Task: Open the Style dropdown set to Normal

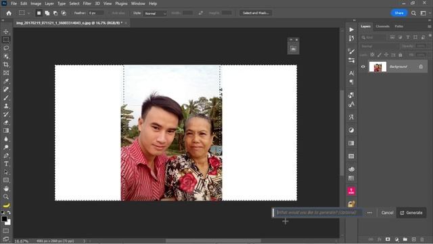Action: point(155,13)
